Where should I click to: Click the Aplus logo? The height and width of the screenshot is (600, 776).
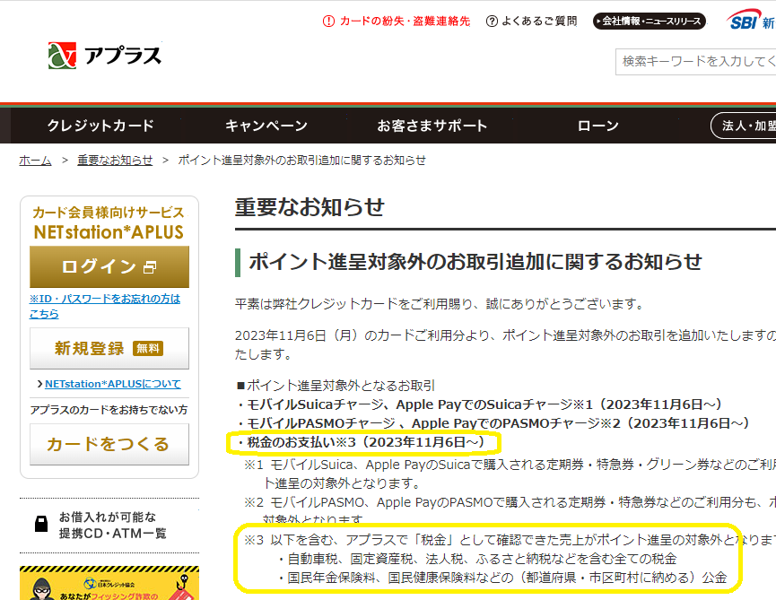click(x=105, y=56)
